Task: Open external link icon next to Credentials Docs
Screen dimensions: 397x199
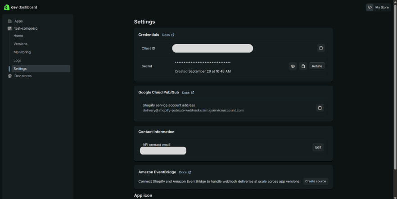Action: pos(173,35)
